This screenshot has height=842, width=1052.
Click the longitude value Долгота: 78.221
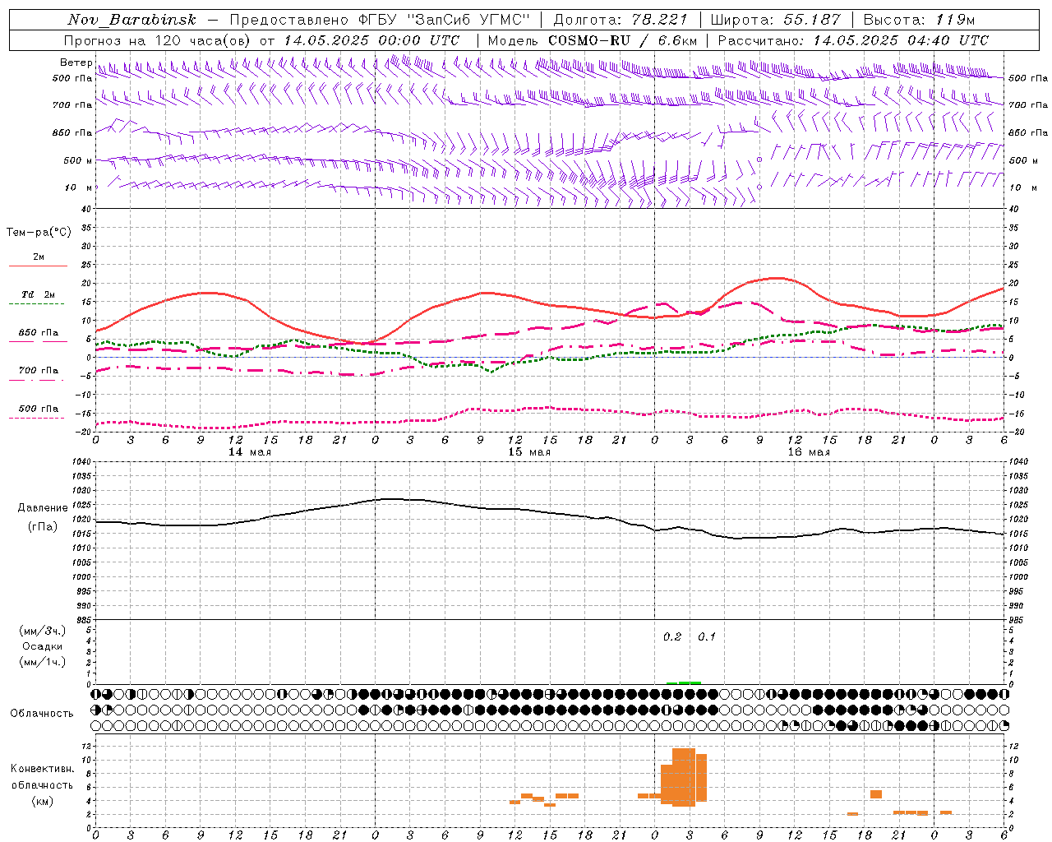point(621,20)
